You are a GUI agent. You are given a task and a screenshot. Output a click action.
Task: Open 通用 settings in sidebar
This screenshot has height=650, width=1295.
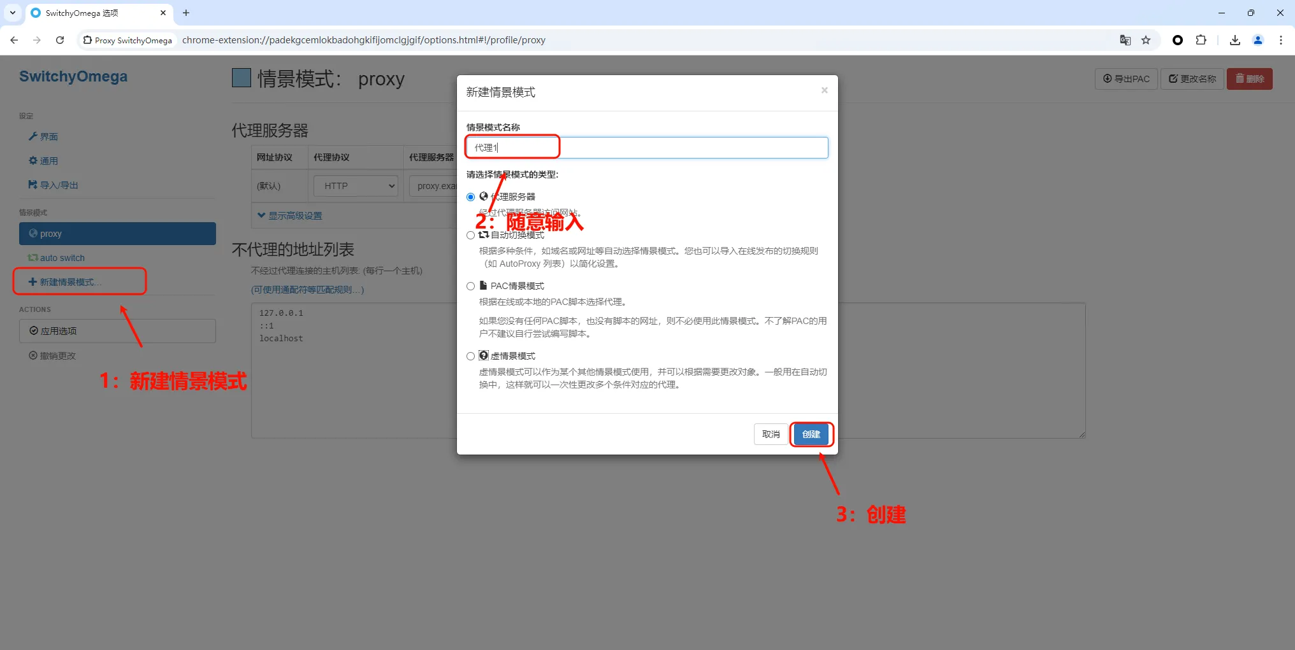pyautogui.click(x=43, y=160)
